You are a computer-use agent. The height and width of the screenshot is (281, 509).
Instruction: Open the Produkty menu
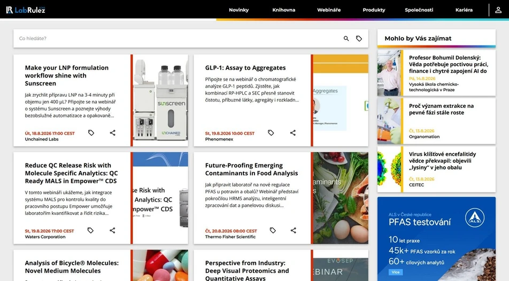(x=374, y=10)
